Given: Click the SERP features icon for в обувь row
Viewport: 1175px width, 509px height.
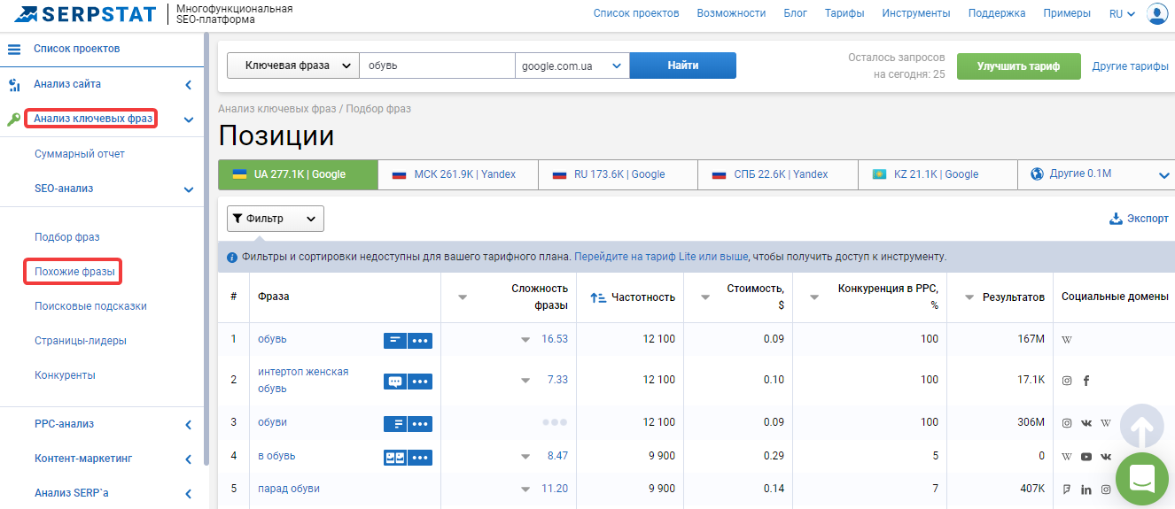Looking at the screenshot, I should click(395, 457).
